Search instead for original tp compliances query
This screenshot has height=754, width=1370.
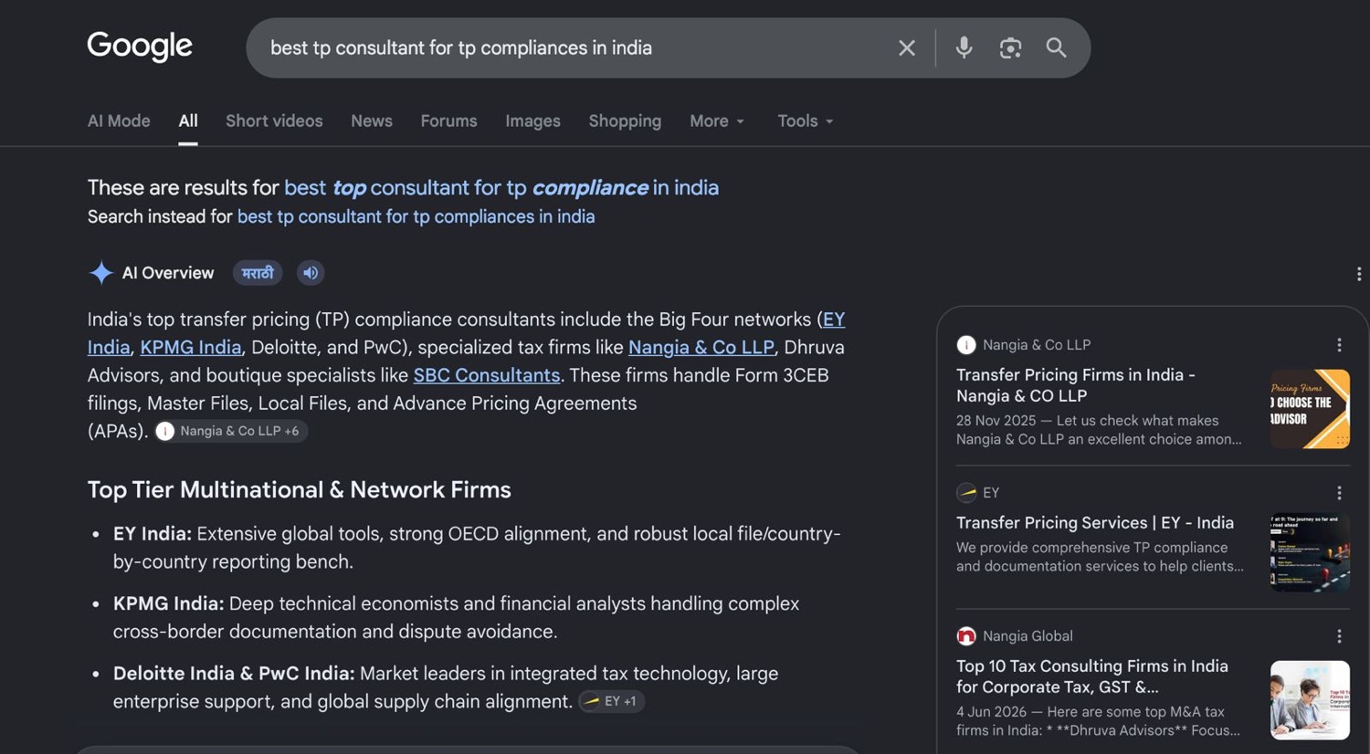[416, 216]
